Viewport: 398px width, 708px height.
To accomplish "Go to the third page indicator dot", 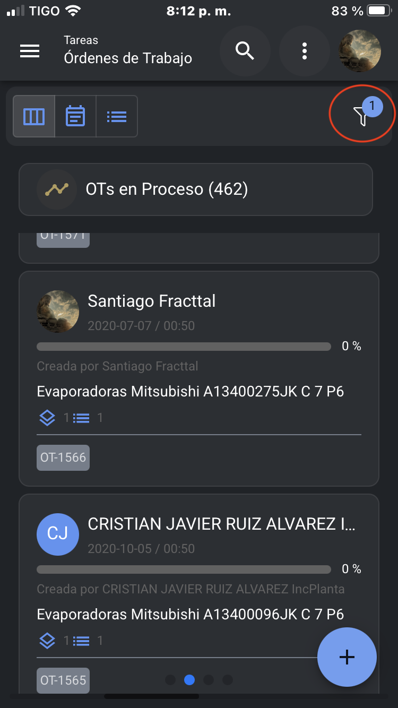I will point(209,680).
